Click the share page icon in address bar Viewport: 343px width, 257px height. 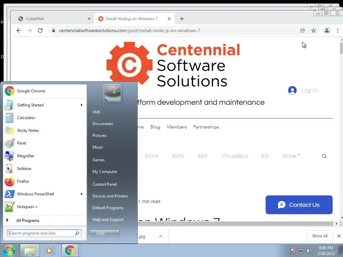tap(303, 30)
